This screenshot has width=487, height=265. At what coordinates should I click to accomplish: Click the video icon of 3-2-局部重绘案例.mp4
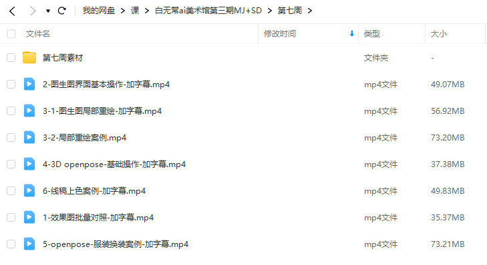[29, 137]
